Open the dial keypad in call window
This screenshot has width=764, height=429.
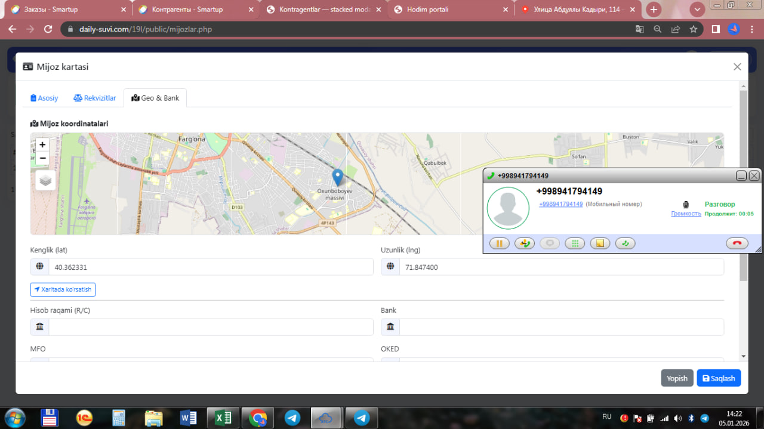pyautogui.click(x=575, y=243)
